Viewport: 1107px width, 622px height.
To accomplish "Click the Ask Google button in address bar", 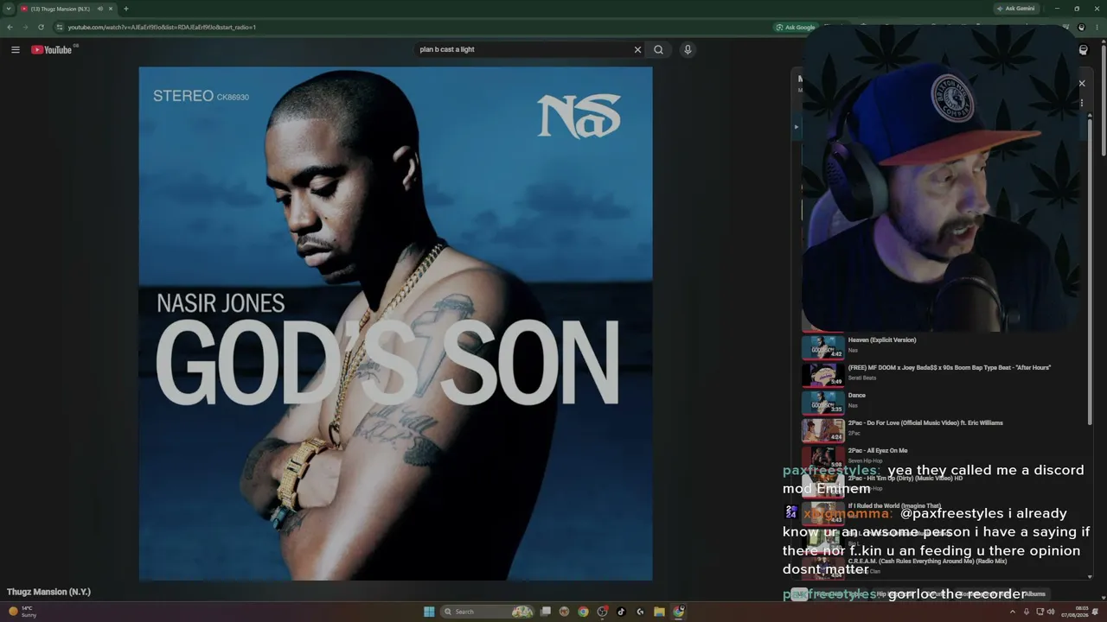I will pos(796,27).
